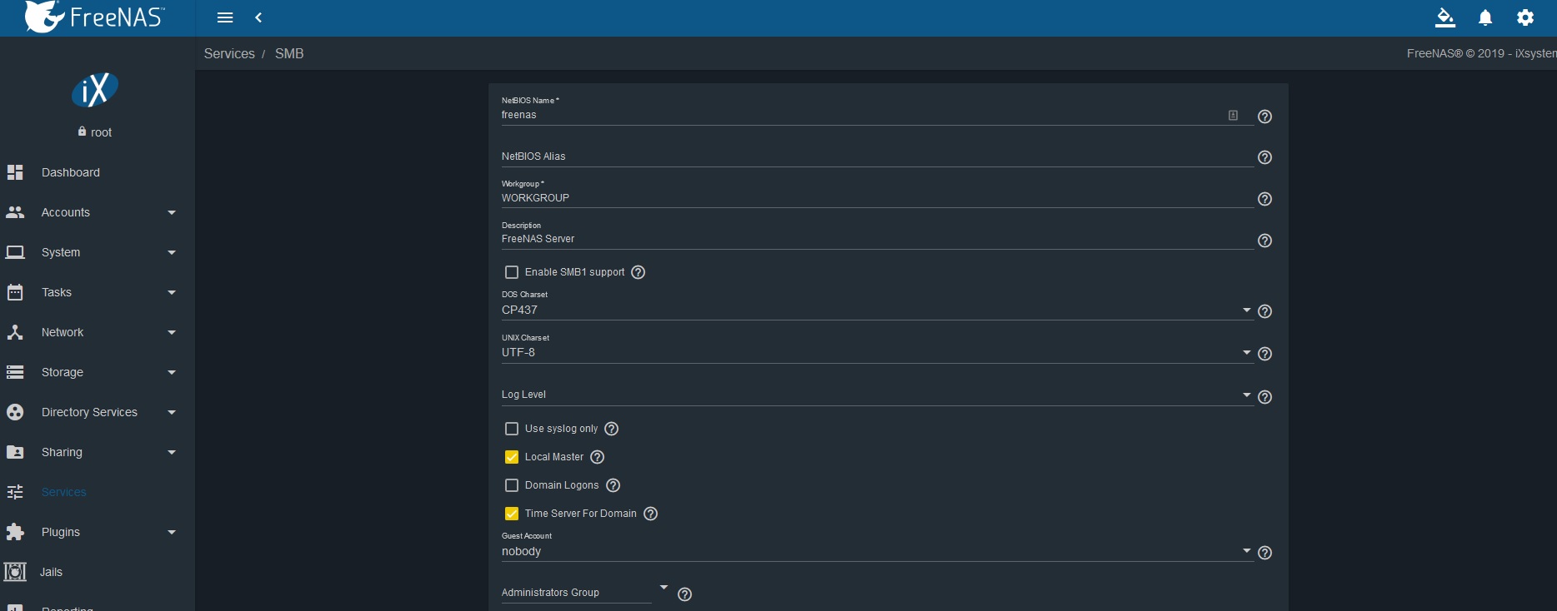Click the System laptop icon
Screen dimensions: 1557x611
pyautogui.click(x=15, y=252)
